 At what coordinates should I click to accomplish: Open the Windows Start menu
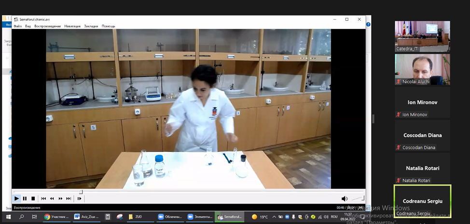tap(8, 217)
